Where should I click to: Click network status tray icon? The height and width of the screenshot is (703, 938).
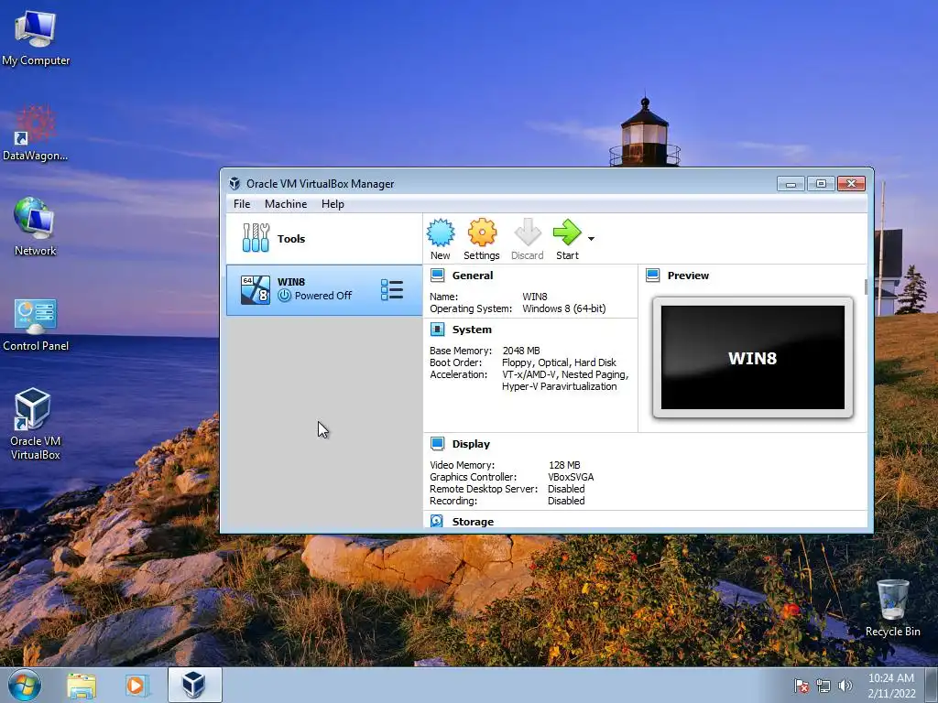(823, 686)
